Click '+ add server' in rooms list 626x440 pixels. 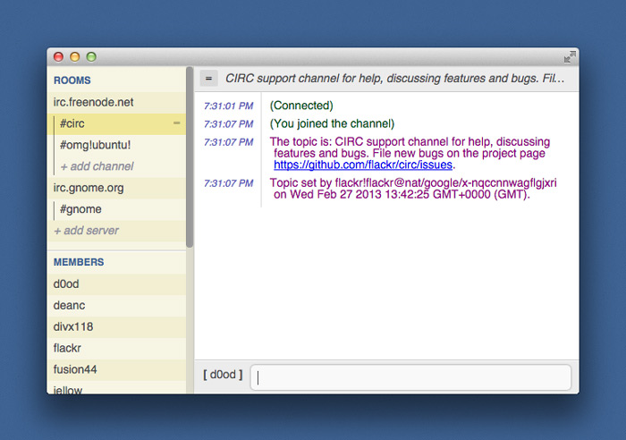point(87,231)
